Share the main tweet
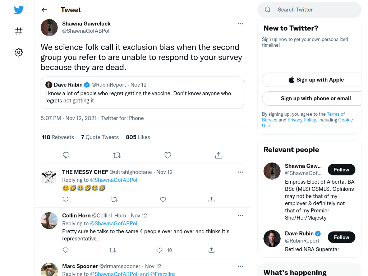 pos(218,155)
